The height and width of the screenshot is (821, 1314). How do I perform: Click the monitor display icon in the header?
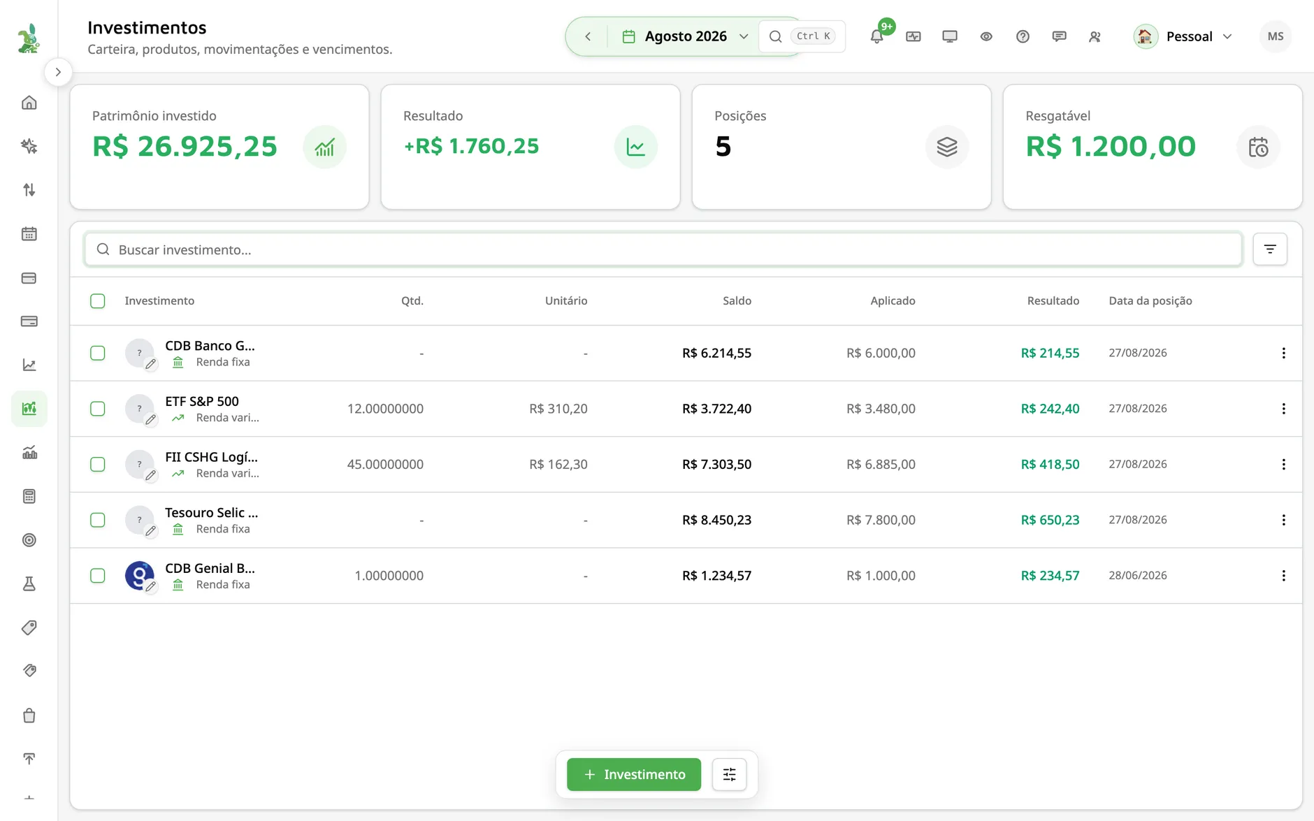point(950,36)
